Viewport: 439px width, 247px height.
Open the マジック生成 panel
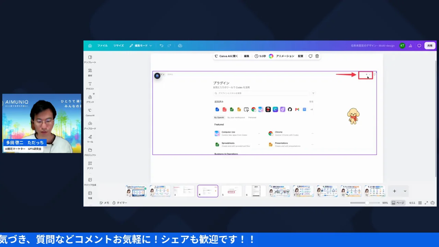coord(90,182)
